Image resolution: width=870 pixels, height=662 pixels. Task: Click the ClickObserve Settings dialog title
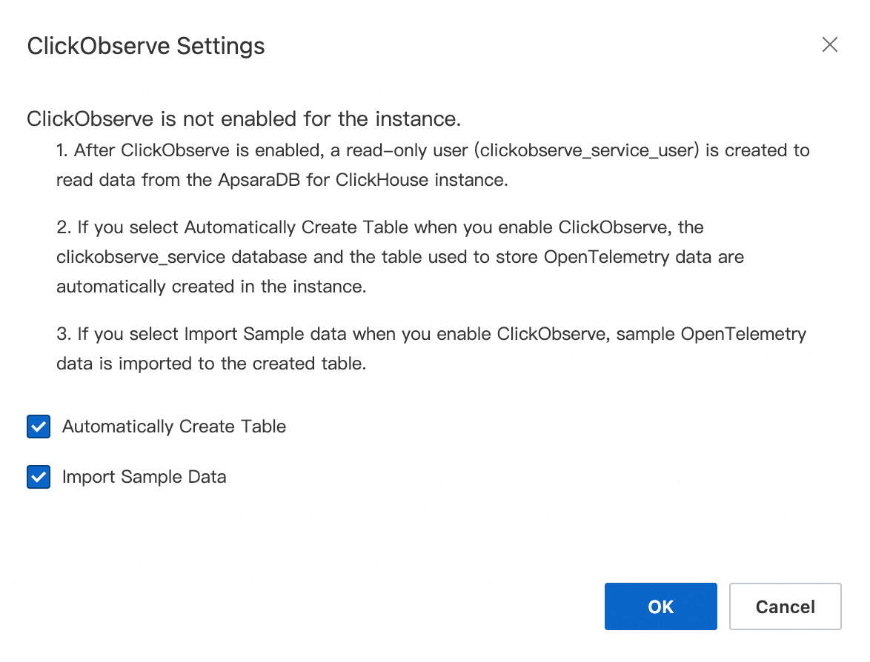[146, 46]
